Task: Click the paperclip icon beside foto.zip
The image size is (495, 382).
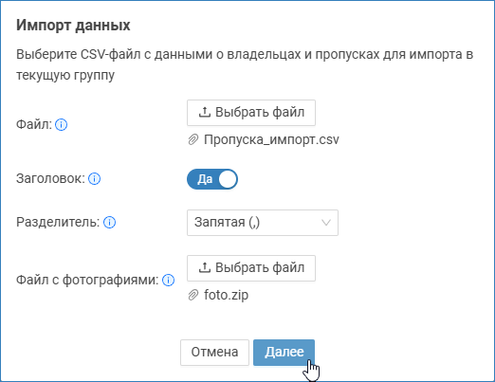Action: click(193, 295)
